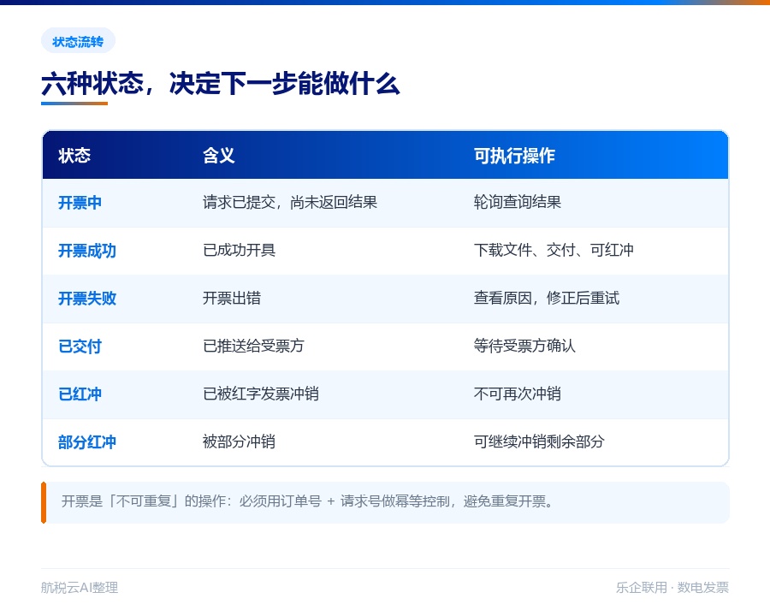770x616 pixels.
Task: Click the 状态 column header
Action: [74, 156]
